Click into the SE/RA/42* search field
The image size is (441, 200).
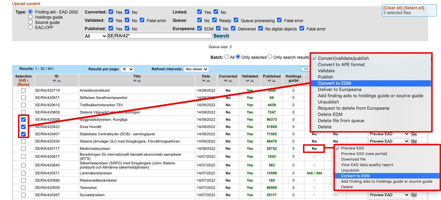coord(159,36)
